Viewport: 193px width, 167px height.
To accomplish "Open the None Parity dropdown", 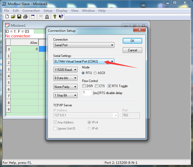I will pos(65,87).
